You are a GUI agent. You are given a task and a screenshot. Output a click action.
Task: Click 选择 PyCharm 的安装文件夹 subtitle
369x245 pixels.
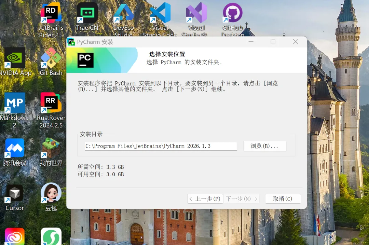pos(184,63)
